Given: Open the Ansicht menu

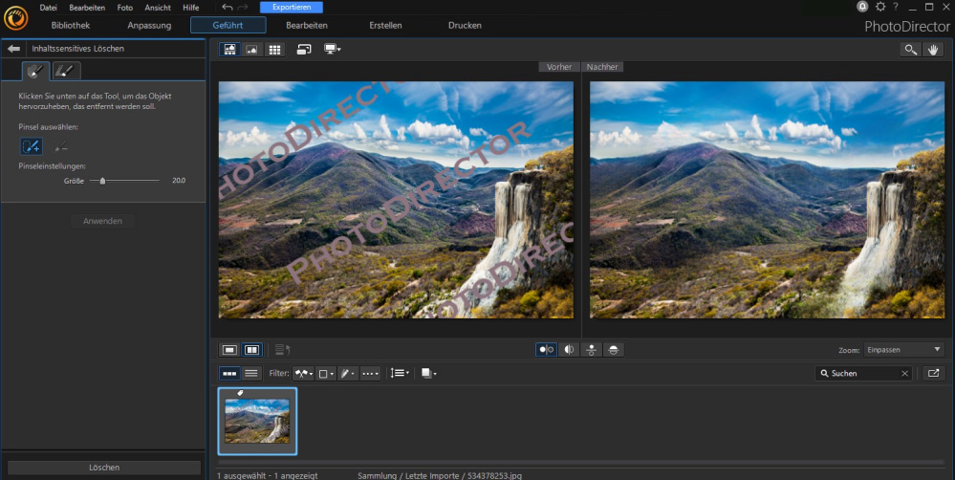Looking at the screenshot, I should point(158,7).
